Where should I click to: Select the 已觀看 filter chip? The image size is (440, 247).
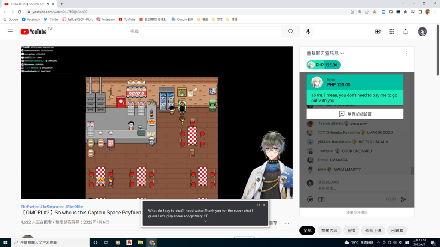pyautogui.click(x=397, y=230)
